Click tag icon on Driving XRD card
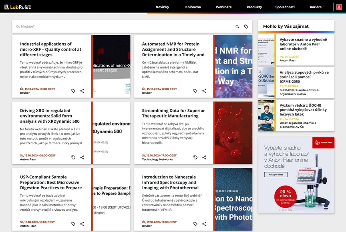This screenshot has height=232, width=346. click(73, 157)
